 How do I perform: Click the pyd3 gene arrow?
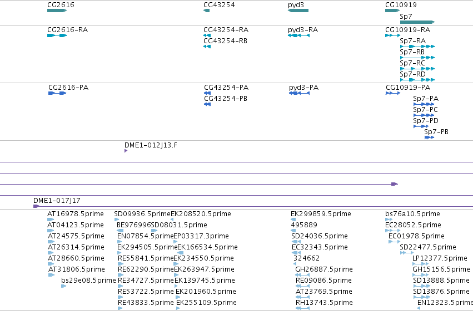(x=298, y=11)
